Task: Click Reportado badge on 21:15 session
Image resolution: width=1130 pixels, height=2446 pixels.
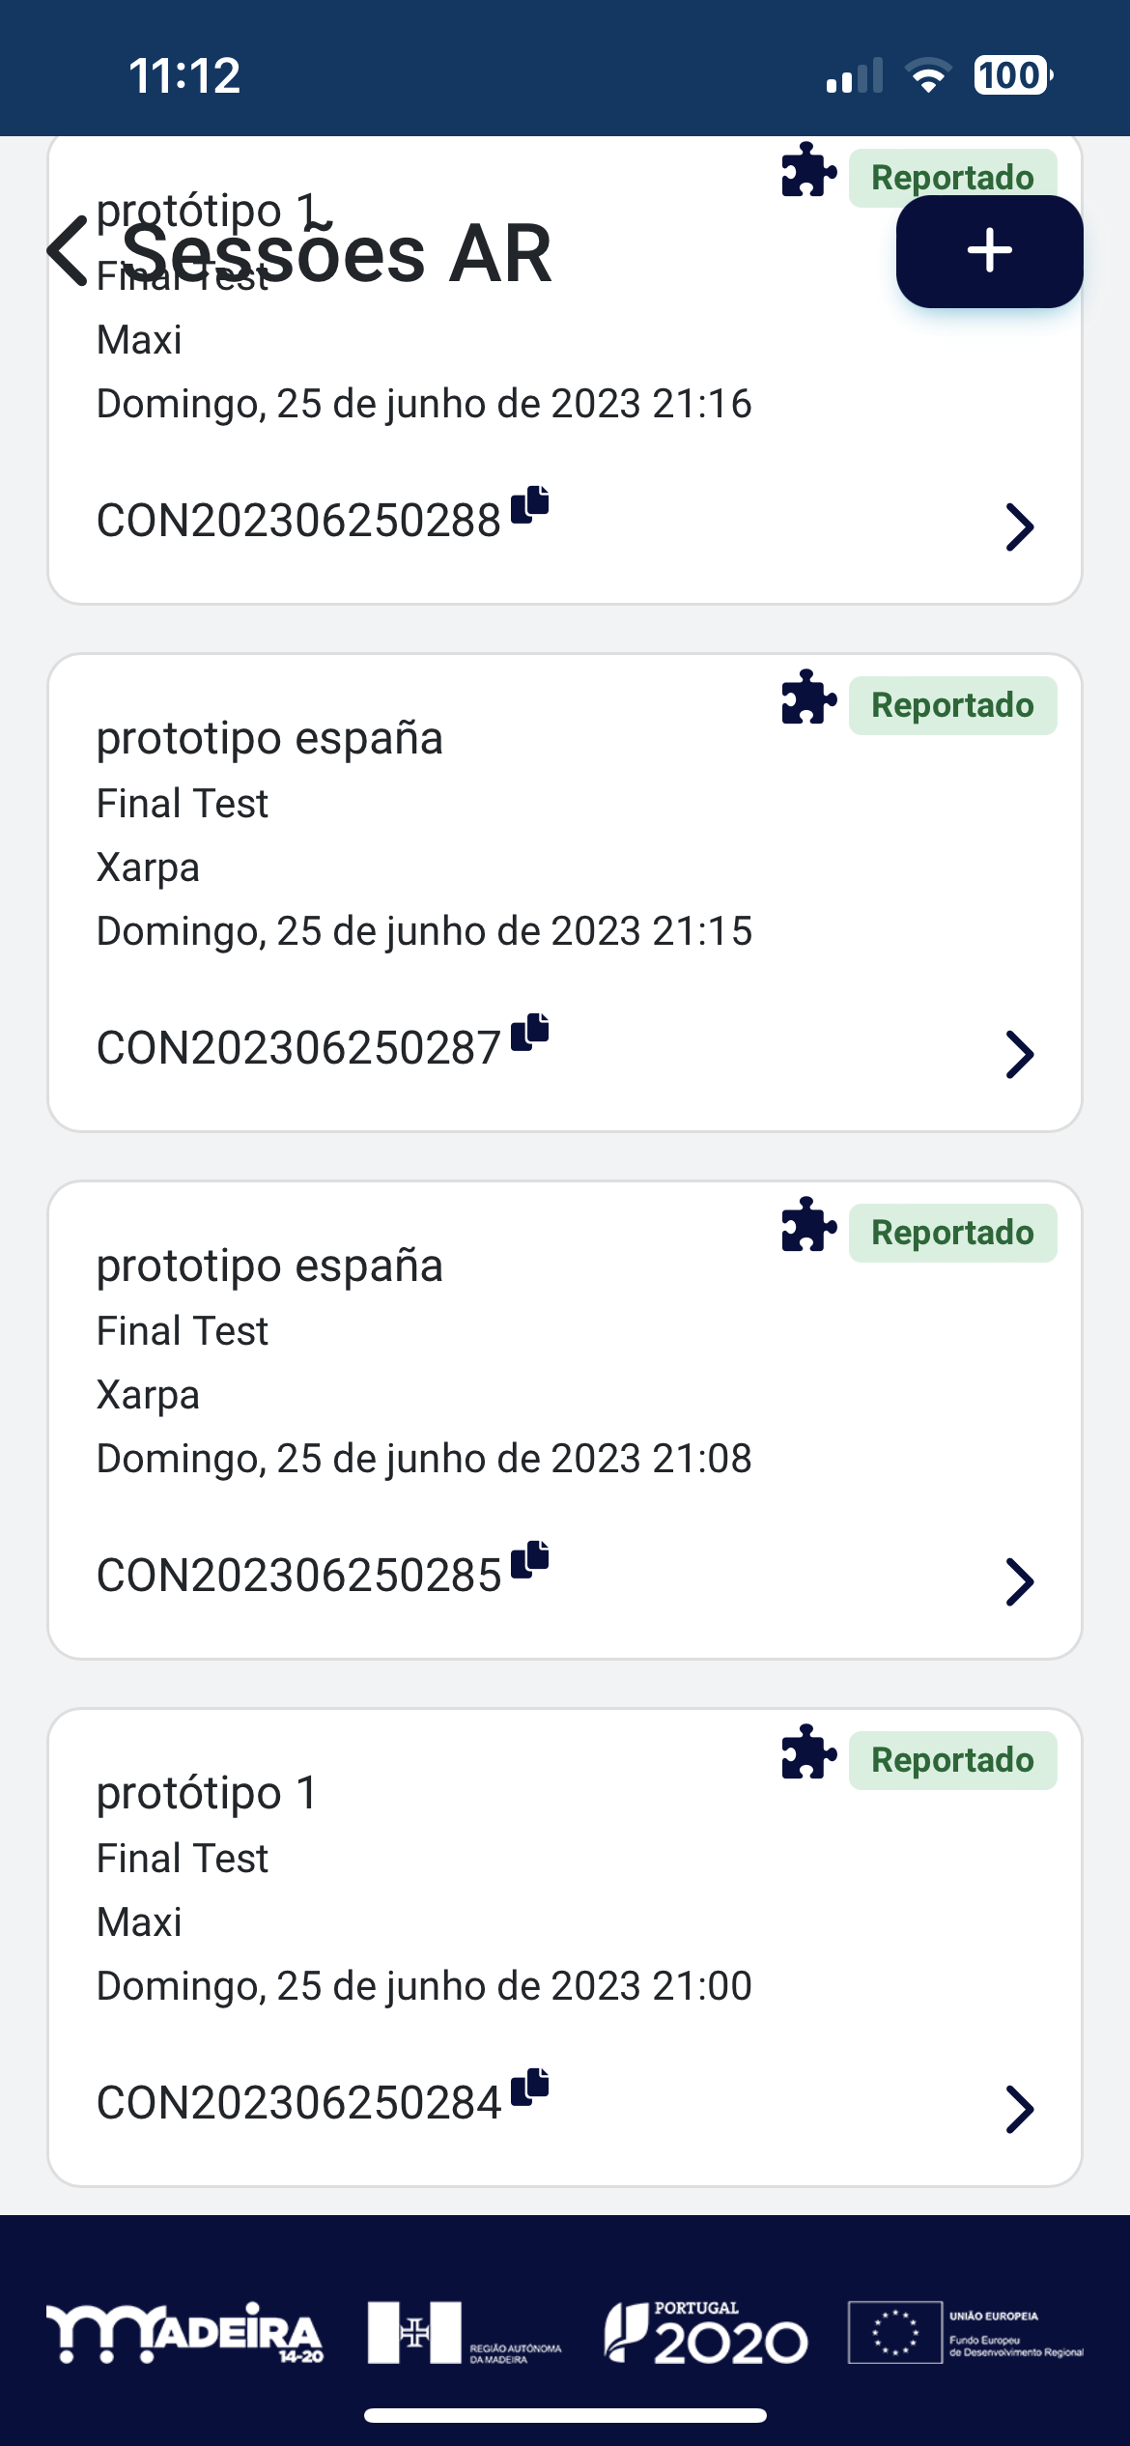Action: pos(952,705)
